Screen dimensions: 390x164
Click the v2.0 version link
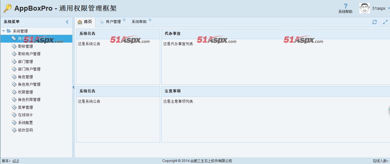[15, 161]
